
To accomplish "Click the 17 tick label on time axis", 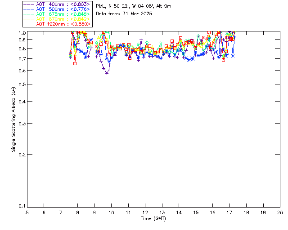I will (x=229, y=212).
